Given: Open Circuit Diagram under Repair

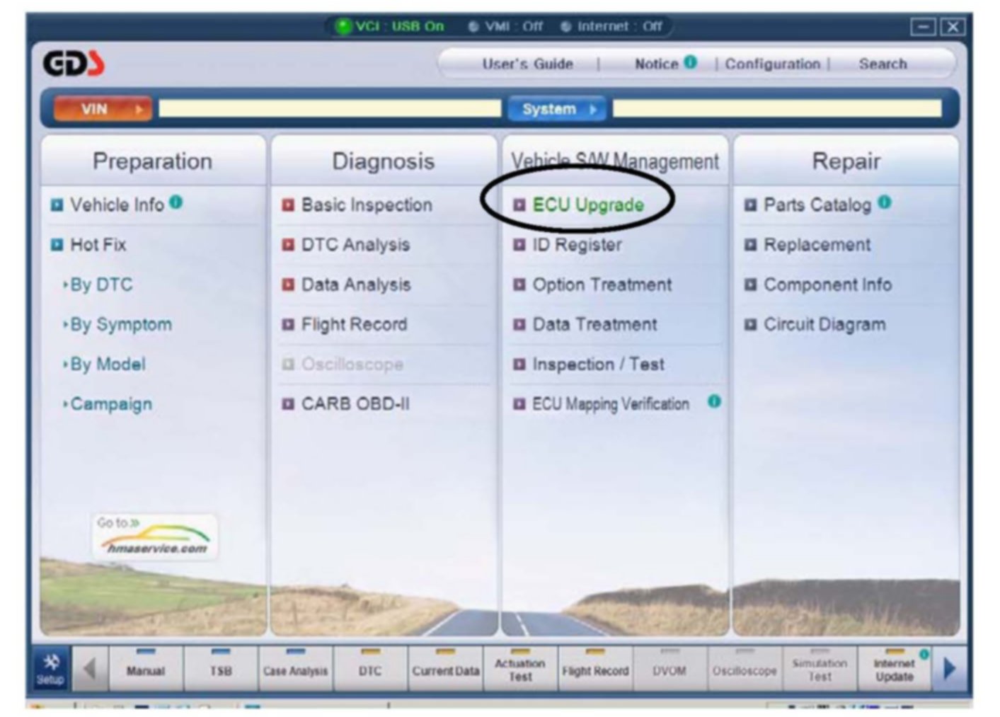Looking at the screenshot, I should [x=824, y=325].
